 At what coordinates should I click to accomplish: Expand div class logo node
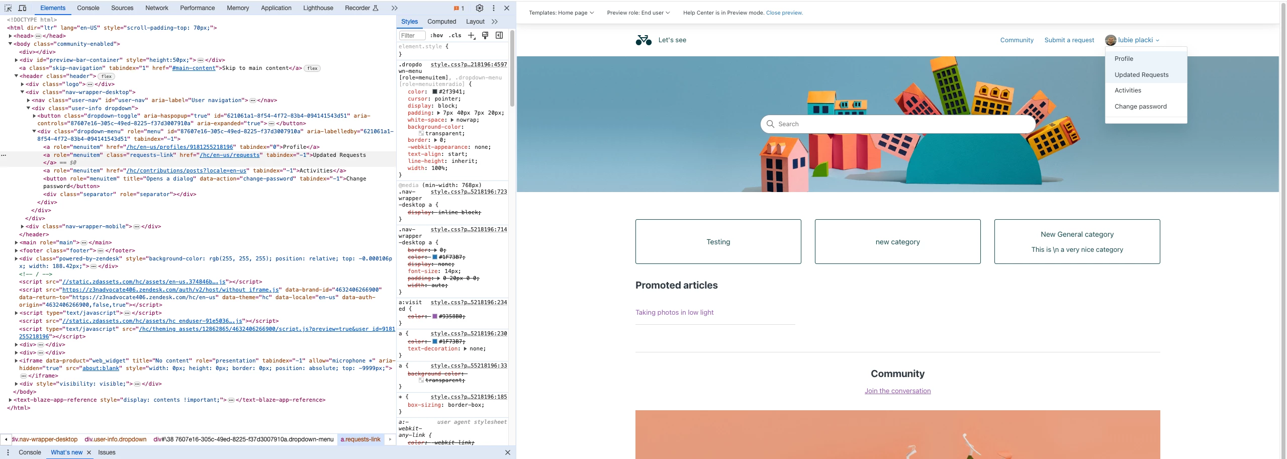pyautogui.click(x=22, y=84)
